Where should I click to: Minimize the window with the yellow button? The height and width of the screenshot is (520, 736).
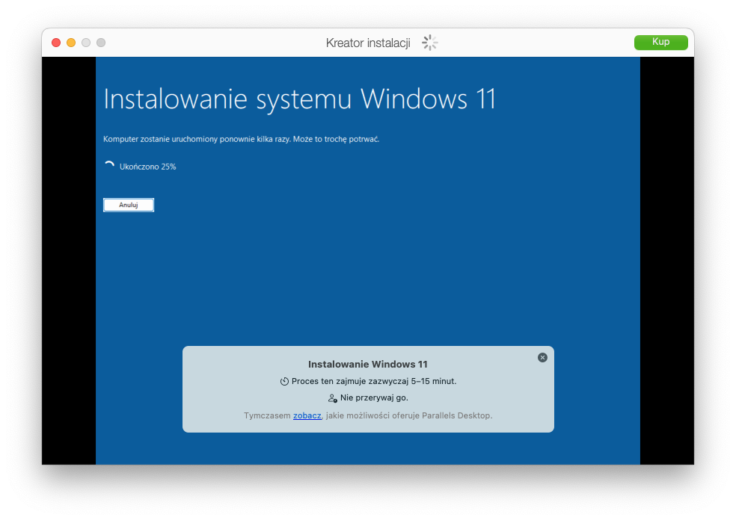pyautogui.click(x=71, y=43)
